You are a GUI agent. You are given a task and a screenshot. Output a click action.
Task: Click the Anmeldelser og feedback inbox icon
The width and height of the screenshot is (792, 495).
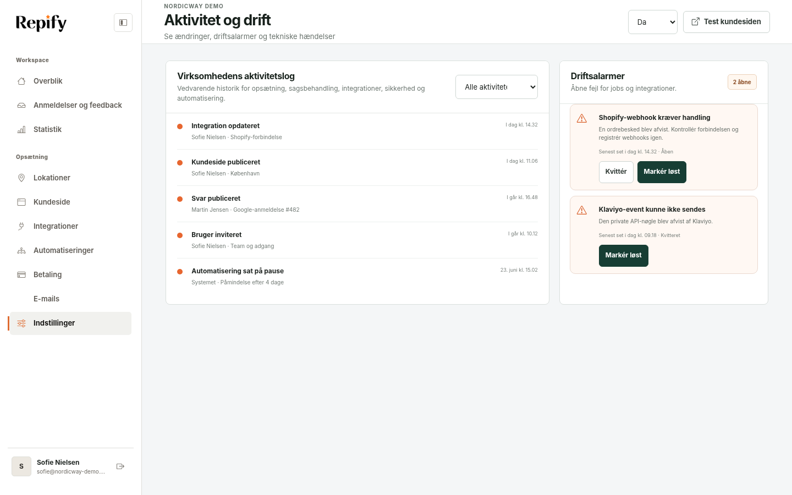21,105
